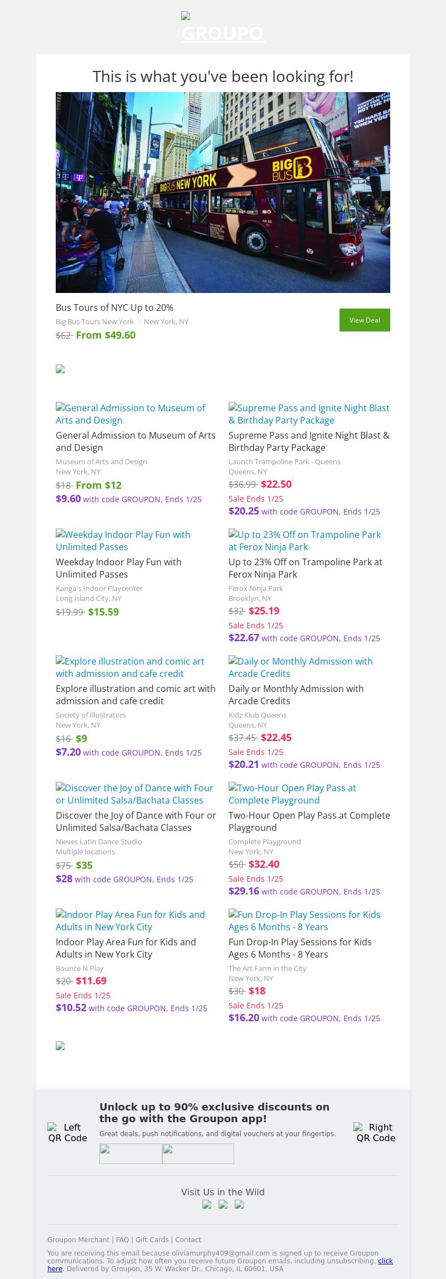
Task: Click the right app store badge
Action: coord(198,1153)
